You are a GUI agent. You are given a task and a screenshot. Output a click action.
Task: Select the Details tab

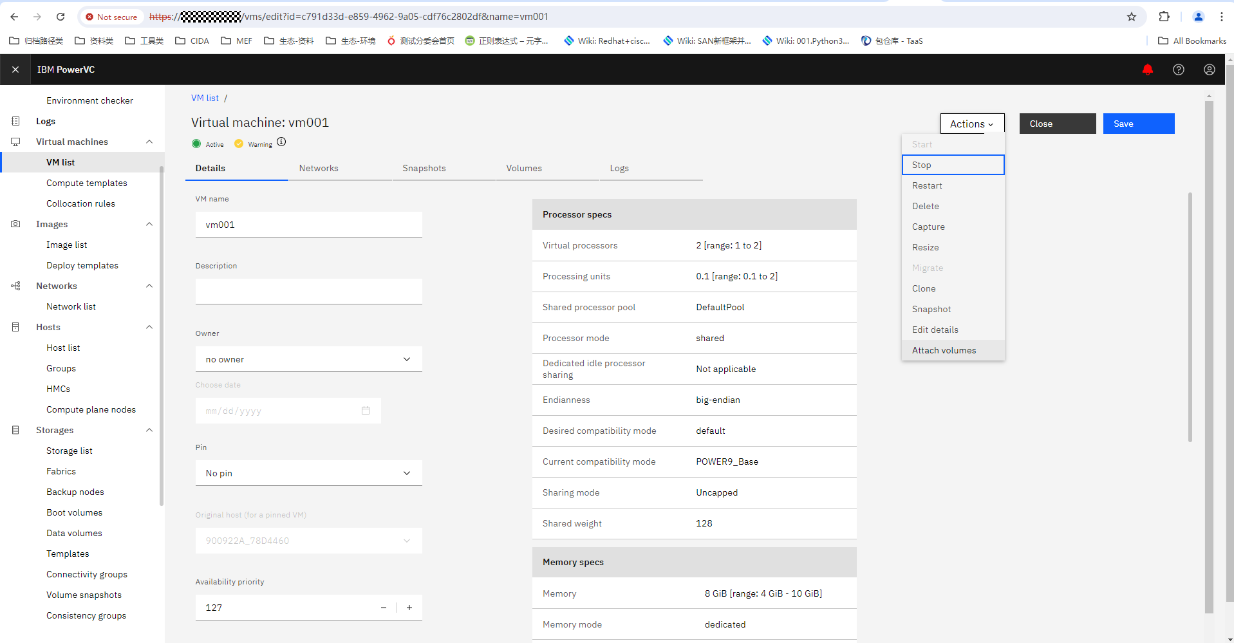point(236,168)
